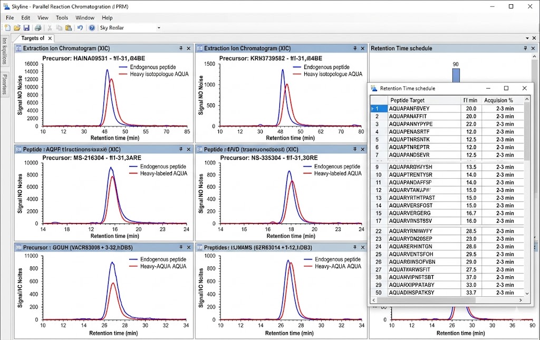This screenshot has height=340, width=540.
Task: Pin the GGUH VACR83008 panel
Action: coord(181,247)
